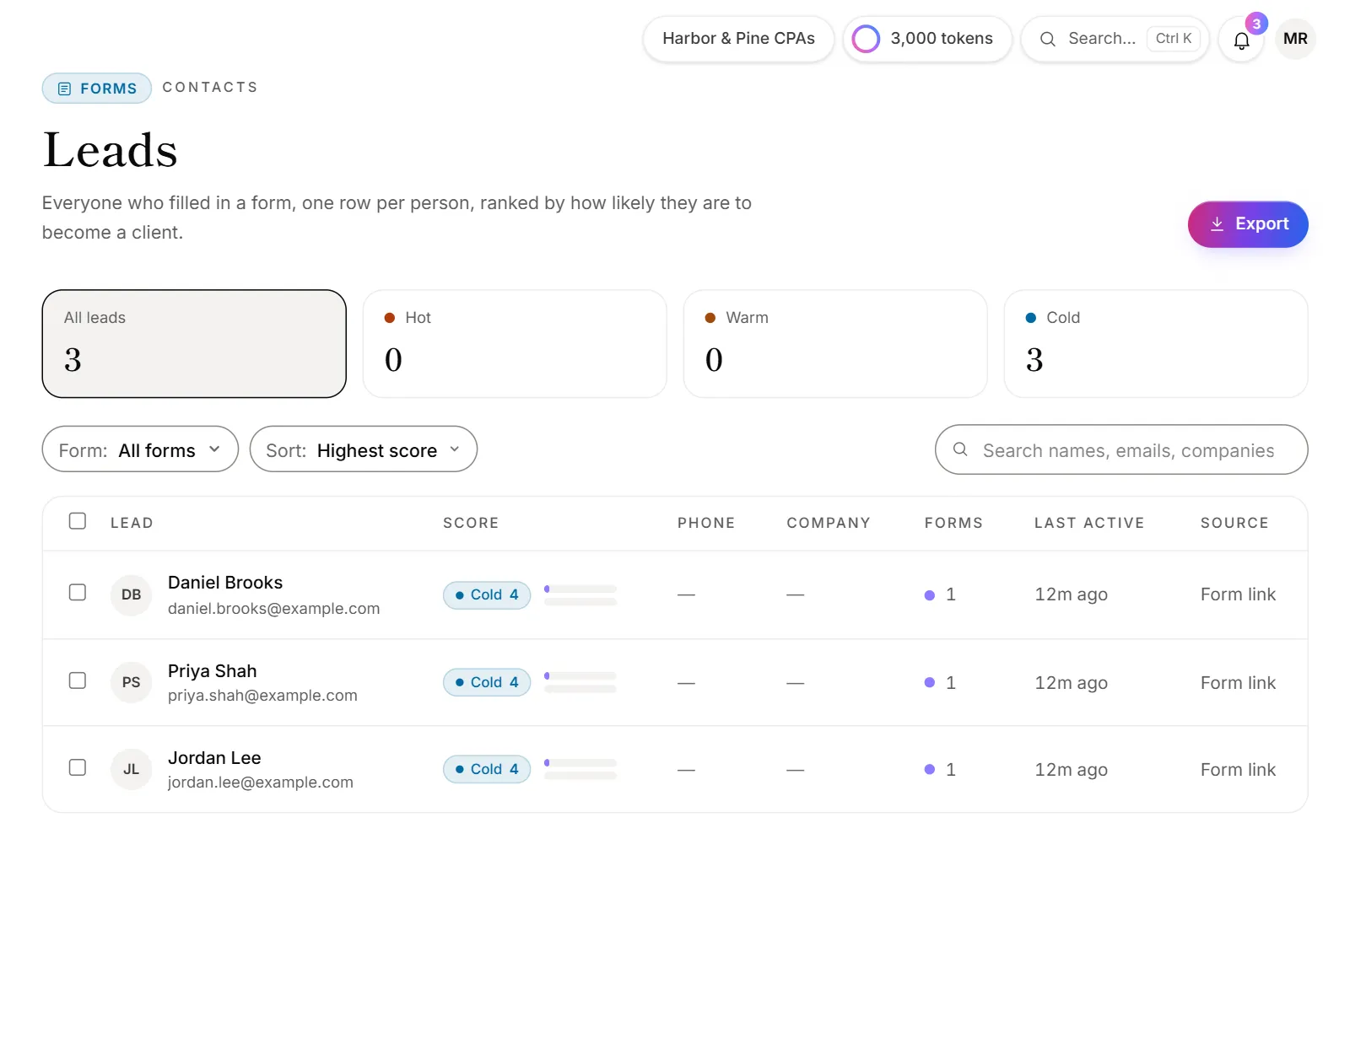This screenshot has width=1350, height=1038.
Task: Click the purple forms dot in Daniel Brooks row
Action: [929, 595]
